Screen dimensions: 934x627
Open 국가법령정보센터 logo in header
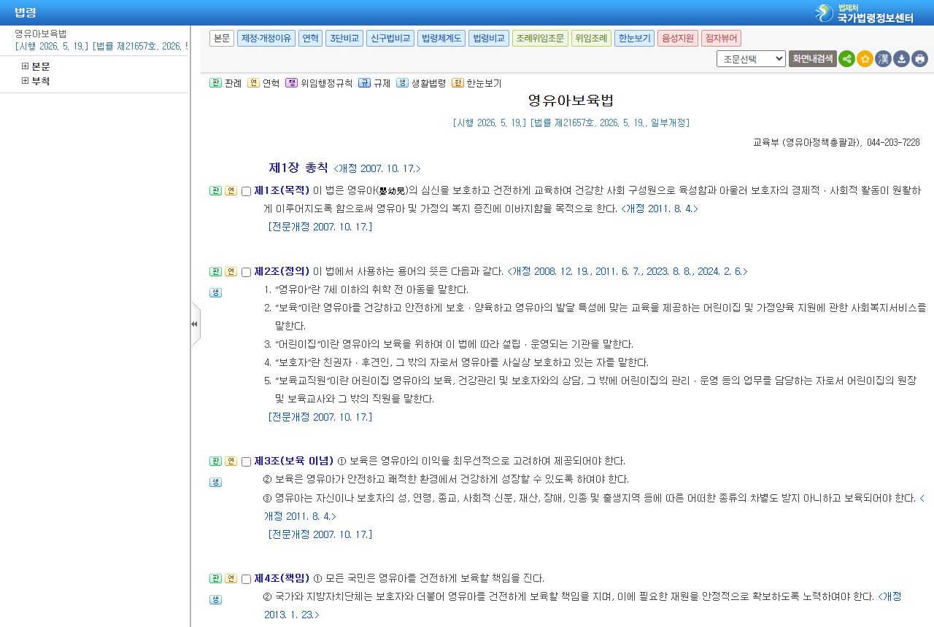(864, 12)
